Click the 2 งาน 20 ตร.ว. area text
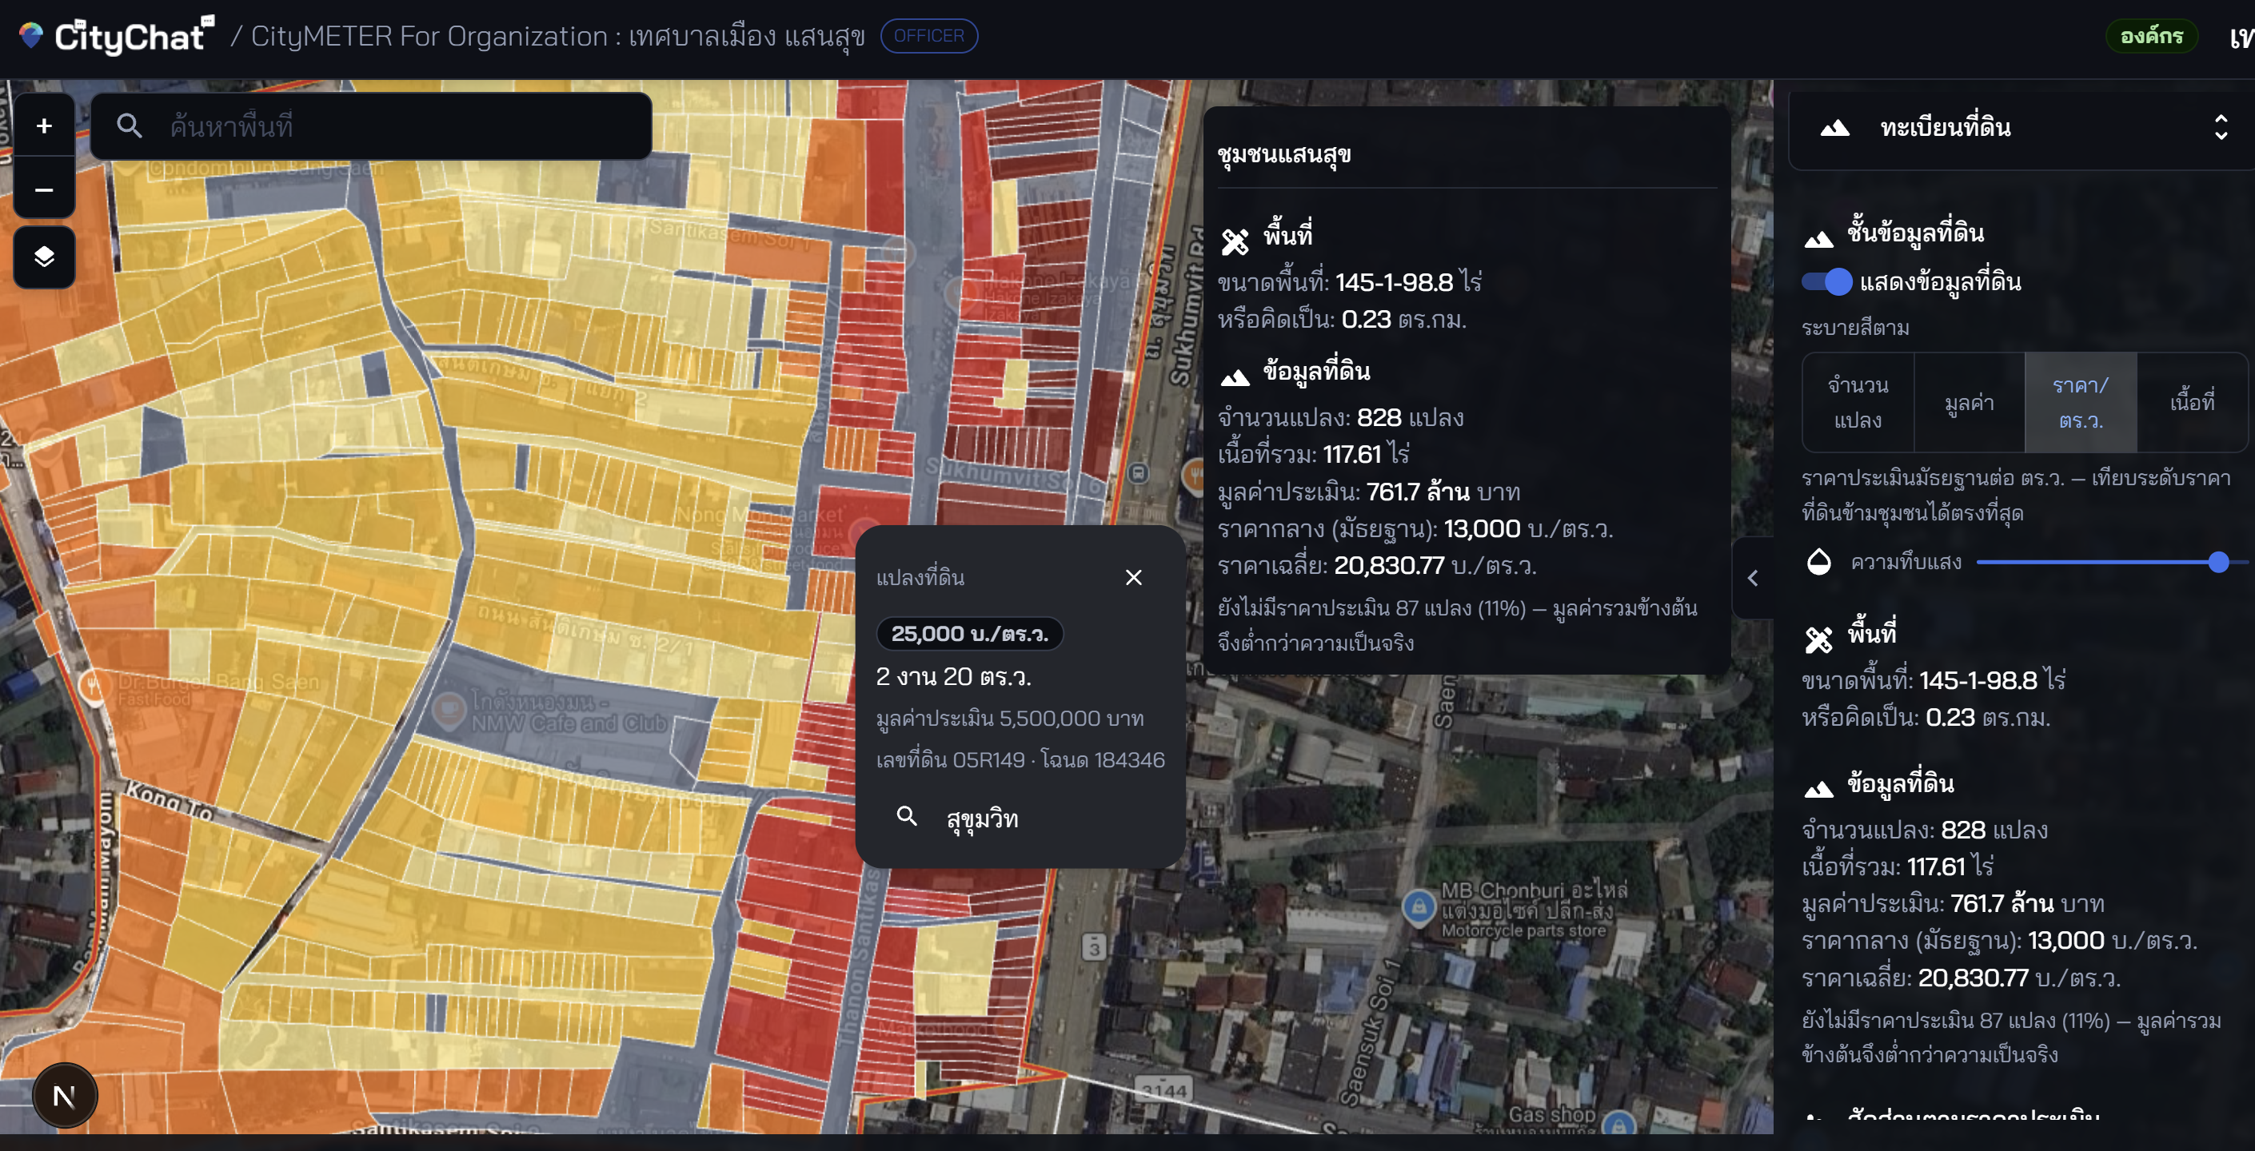 tap(954, 676)
